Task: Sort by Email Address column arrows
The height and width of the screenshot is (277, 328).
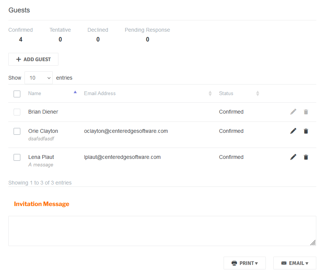Action: tap(210, 93)
